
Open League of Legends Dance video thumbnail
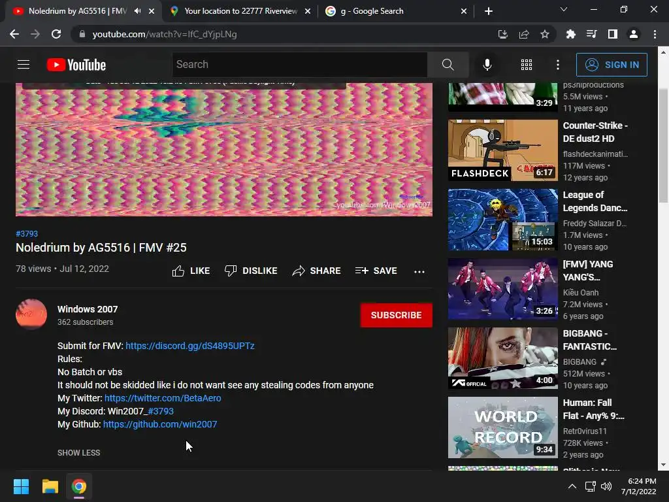[x=503, y=220]
